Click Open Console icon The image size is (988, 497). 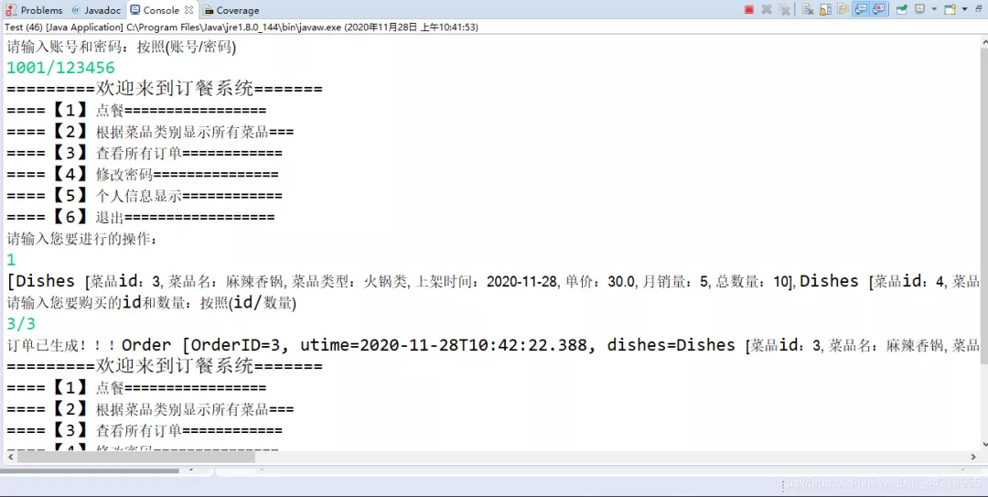point(950,9)
